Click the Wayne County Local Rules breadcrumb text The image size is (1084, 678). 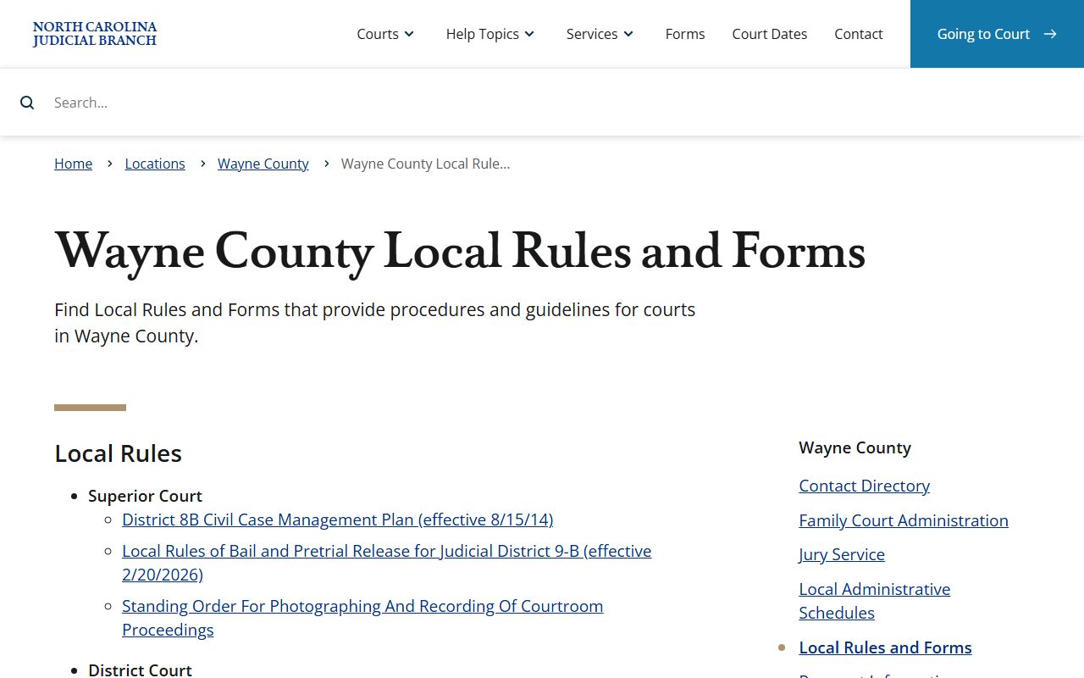click(x=426, y=164)
